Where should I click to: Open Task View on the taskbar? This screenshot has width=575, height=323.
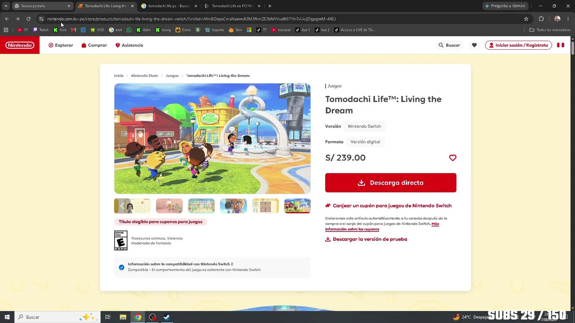click(108, 317)
